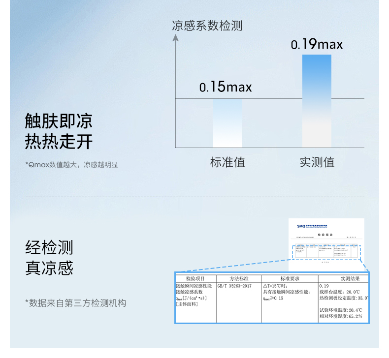Click the 实测结果 column header
Screen dimensions: 389x358
click(x=343, y=278)
